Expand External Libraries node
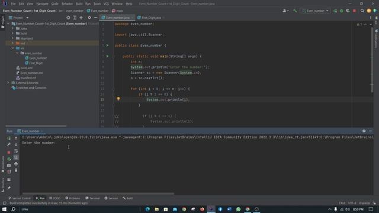The height and width of the screenshot is (213, 379). tap(8, 83)
